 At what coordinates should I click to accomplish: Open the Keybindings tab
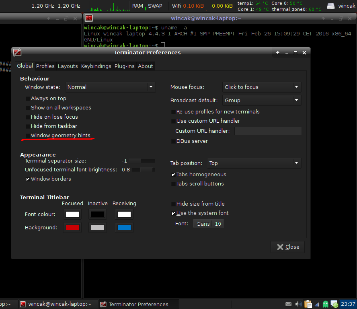pos(96,66)
